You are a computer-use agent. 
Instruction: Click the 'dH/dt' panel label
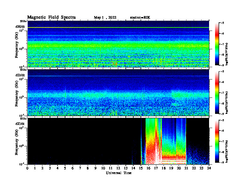pos(20,27)
